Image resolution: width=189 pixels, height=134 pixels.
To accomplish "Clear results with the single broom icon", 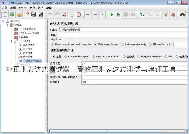I will click(x=166, y=14).
